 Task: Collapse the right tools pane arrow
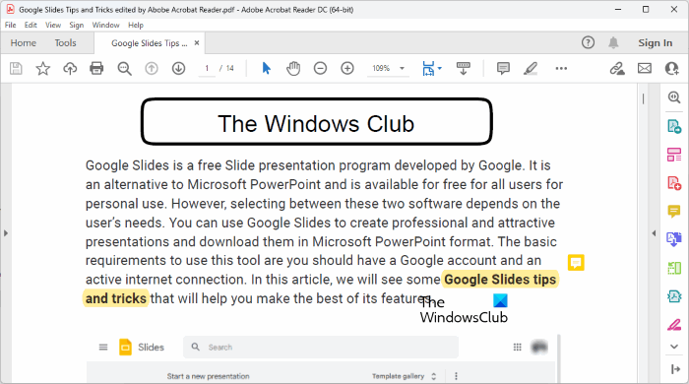[654, 232]
